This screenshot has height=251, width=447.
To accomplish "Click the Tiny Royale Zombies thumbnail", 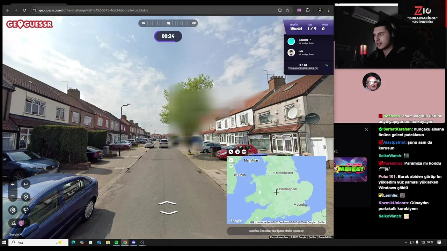I will point(350,170).
